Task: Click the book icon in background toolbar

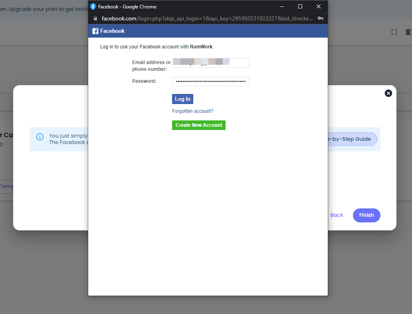Action: 409,32
